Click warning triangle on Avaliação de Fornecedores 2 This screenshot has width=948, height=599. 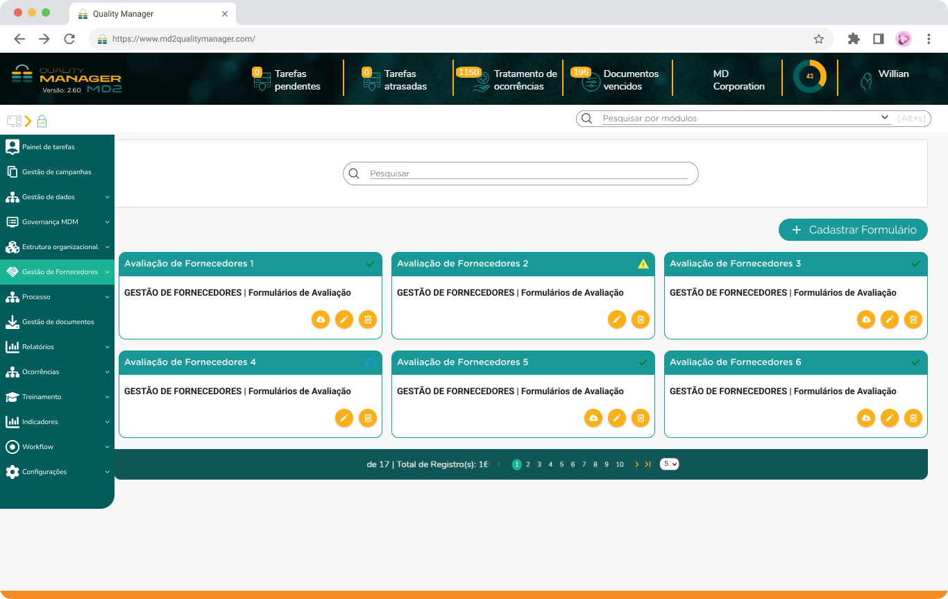click(643, 264)
